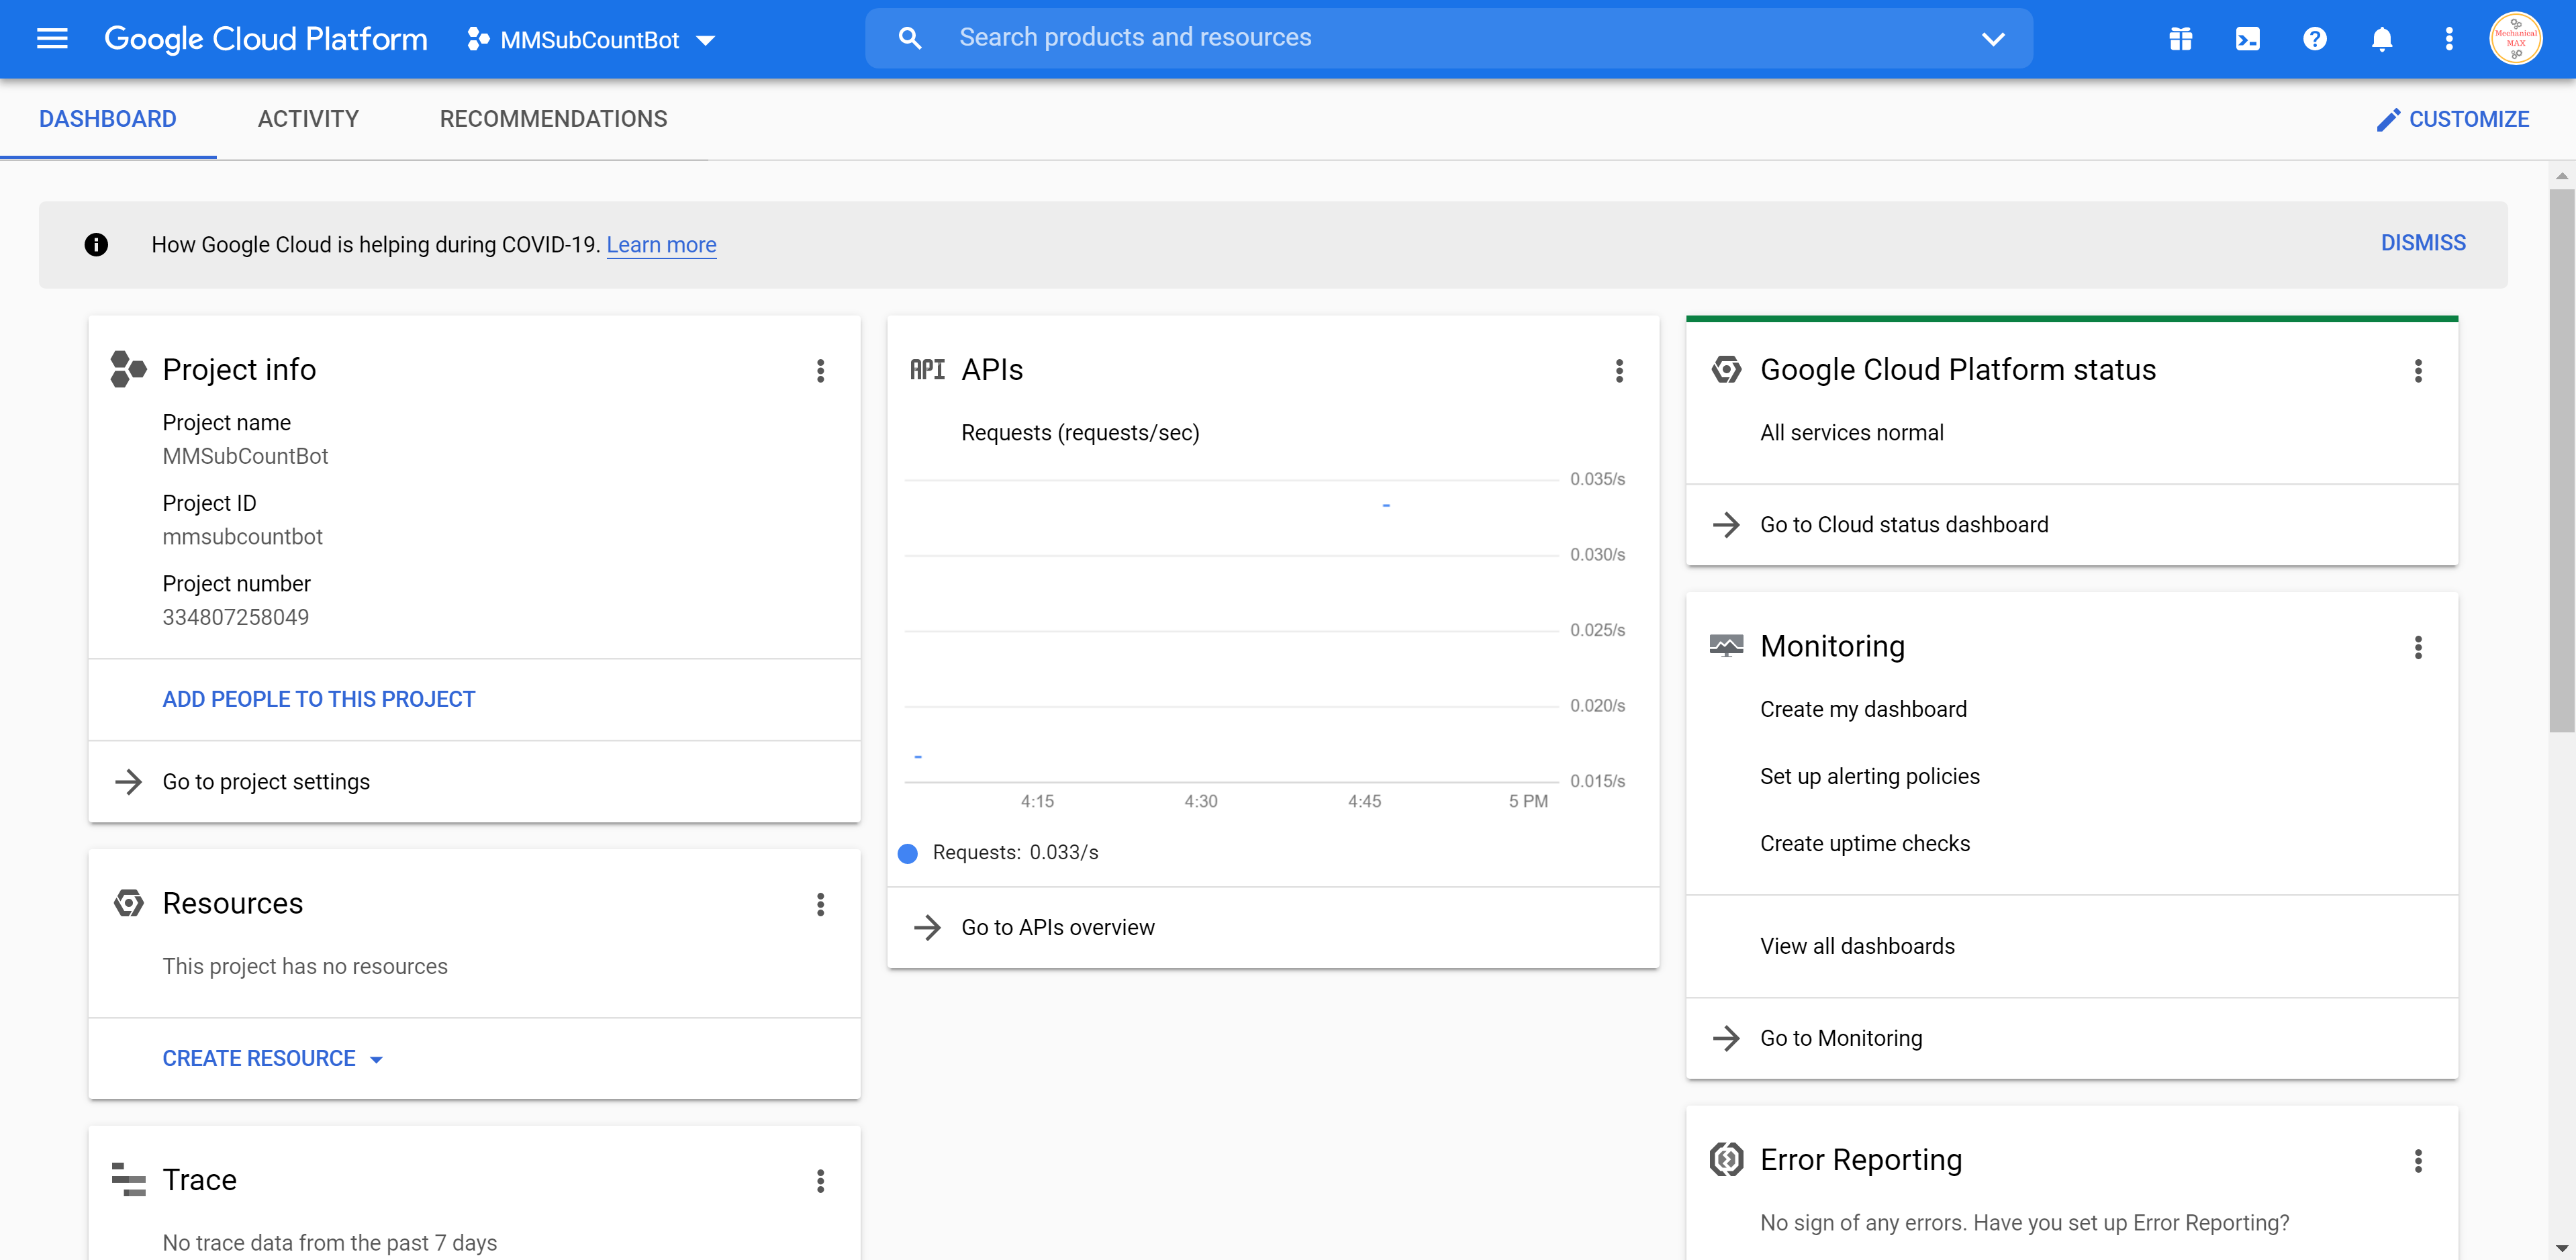
Task: Dismiss the COVID-19 banner
Action: pos(2422,243)
